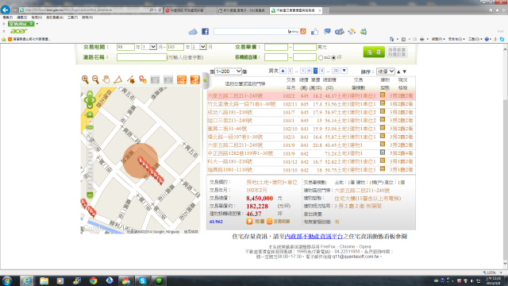
Task: Click the thumbs-up like toolbar icon
Action: click(314, 32)
